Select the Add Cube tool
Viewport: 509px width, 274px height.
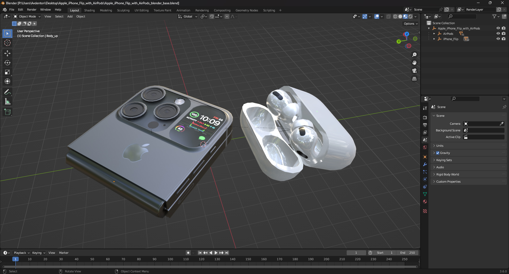[x=7, y=112]
